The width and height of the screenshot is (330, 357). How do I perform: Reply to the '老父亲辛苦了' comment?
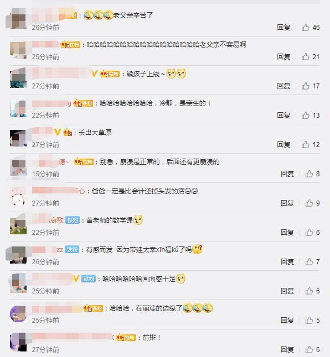point(283,28)
